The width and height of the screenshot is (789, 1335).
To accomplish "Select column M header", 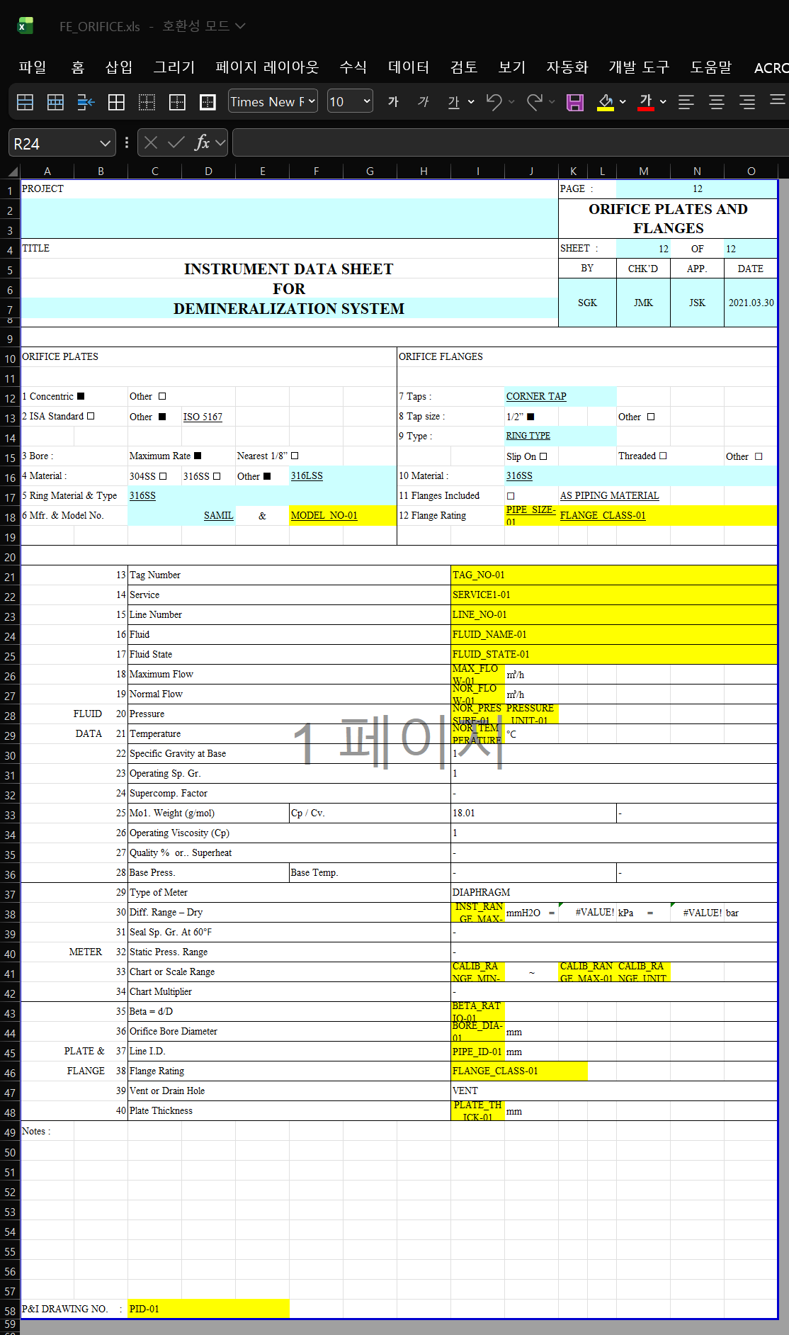I will (x=643, y=171).
